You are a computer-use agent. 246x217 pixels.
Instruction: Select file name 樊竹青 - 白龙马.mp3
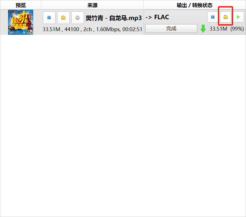click(114, 18)
